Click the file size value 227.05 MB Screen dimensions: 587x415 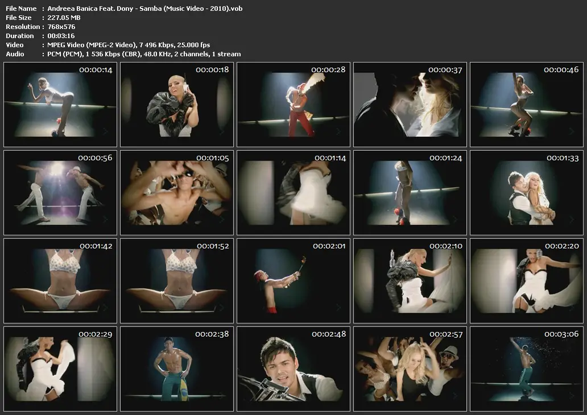64,18
